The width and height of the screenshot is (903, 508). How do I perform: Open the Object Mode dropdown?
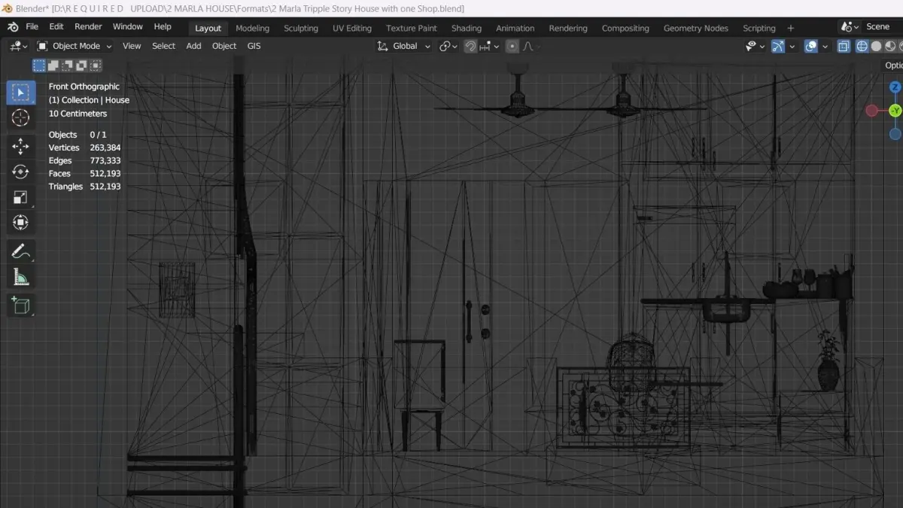(x=74, y=46)
